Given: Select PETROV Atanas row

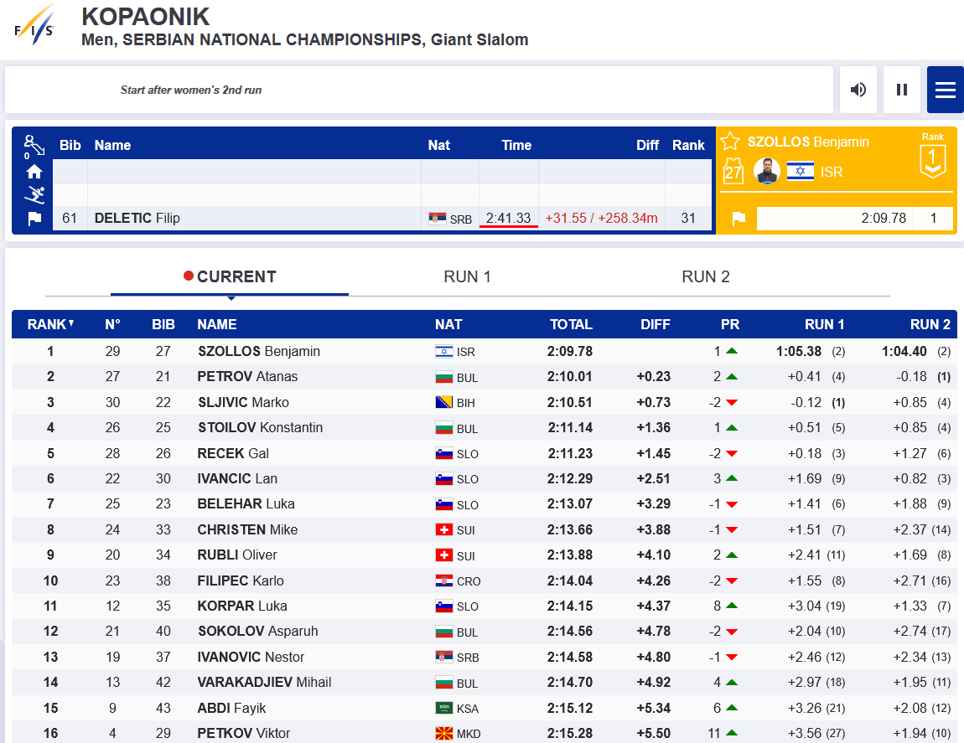Looking at the screenshot, I should pyautogui.click(x=485, y=377).
